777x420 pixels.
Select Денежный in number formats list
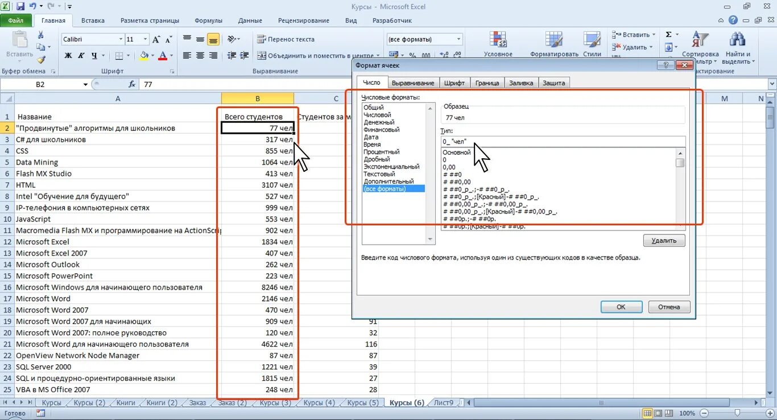379,122
